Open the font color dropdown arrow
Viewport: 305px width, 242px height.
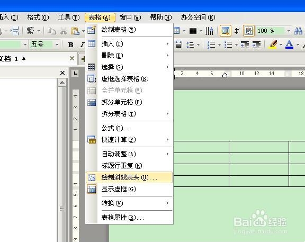[x=298, y=45]
